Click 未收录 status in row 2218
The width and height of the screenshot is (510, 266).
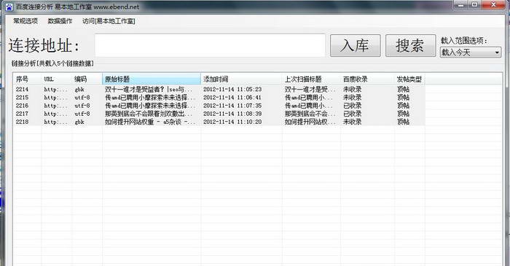pos(352,122)
